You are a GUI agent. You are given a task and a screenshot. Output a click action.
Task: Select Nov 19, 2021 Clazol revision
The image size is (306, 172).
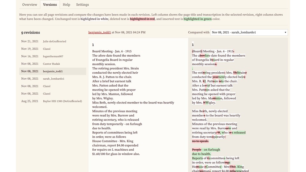[53, 49]
